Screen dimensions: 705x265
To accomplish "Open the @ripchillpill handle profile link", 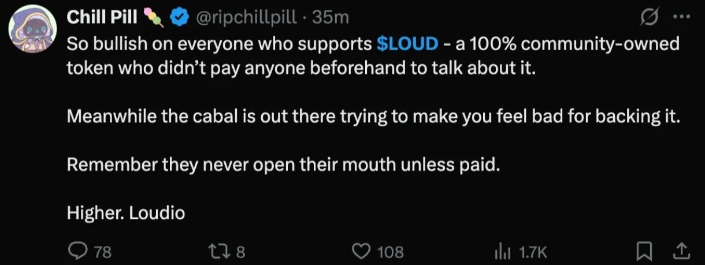I will coord(247,18).
